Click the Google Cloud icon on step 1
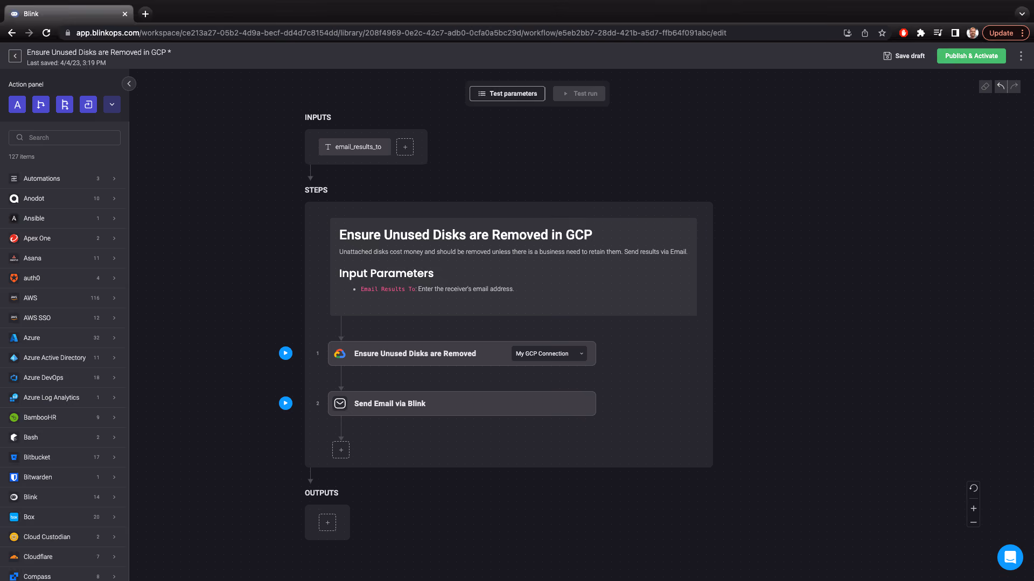Viewport: 1034px width, 581px height. click(x=340, y=353)
